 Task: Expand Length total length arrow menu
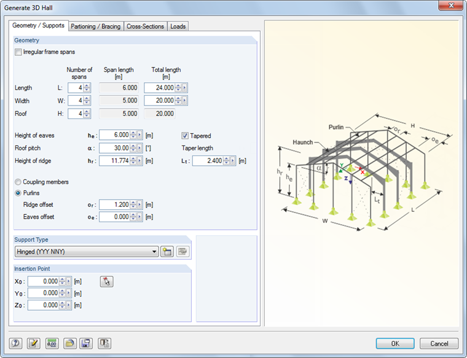[x=184, y=88]
